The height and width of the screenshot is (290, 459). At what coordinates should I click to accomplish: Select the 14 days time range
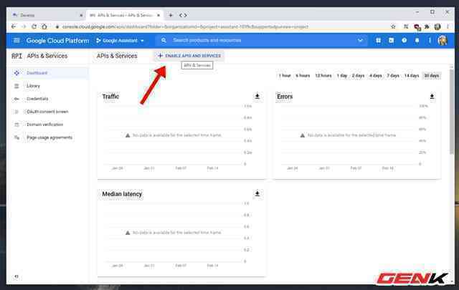coord(412,76)
